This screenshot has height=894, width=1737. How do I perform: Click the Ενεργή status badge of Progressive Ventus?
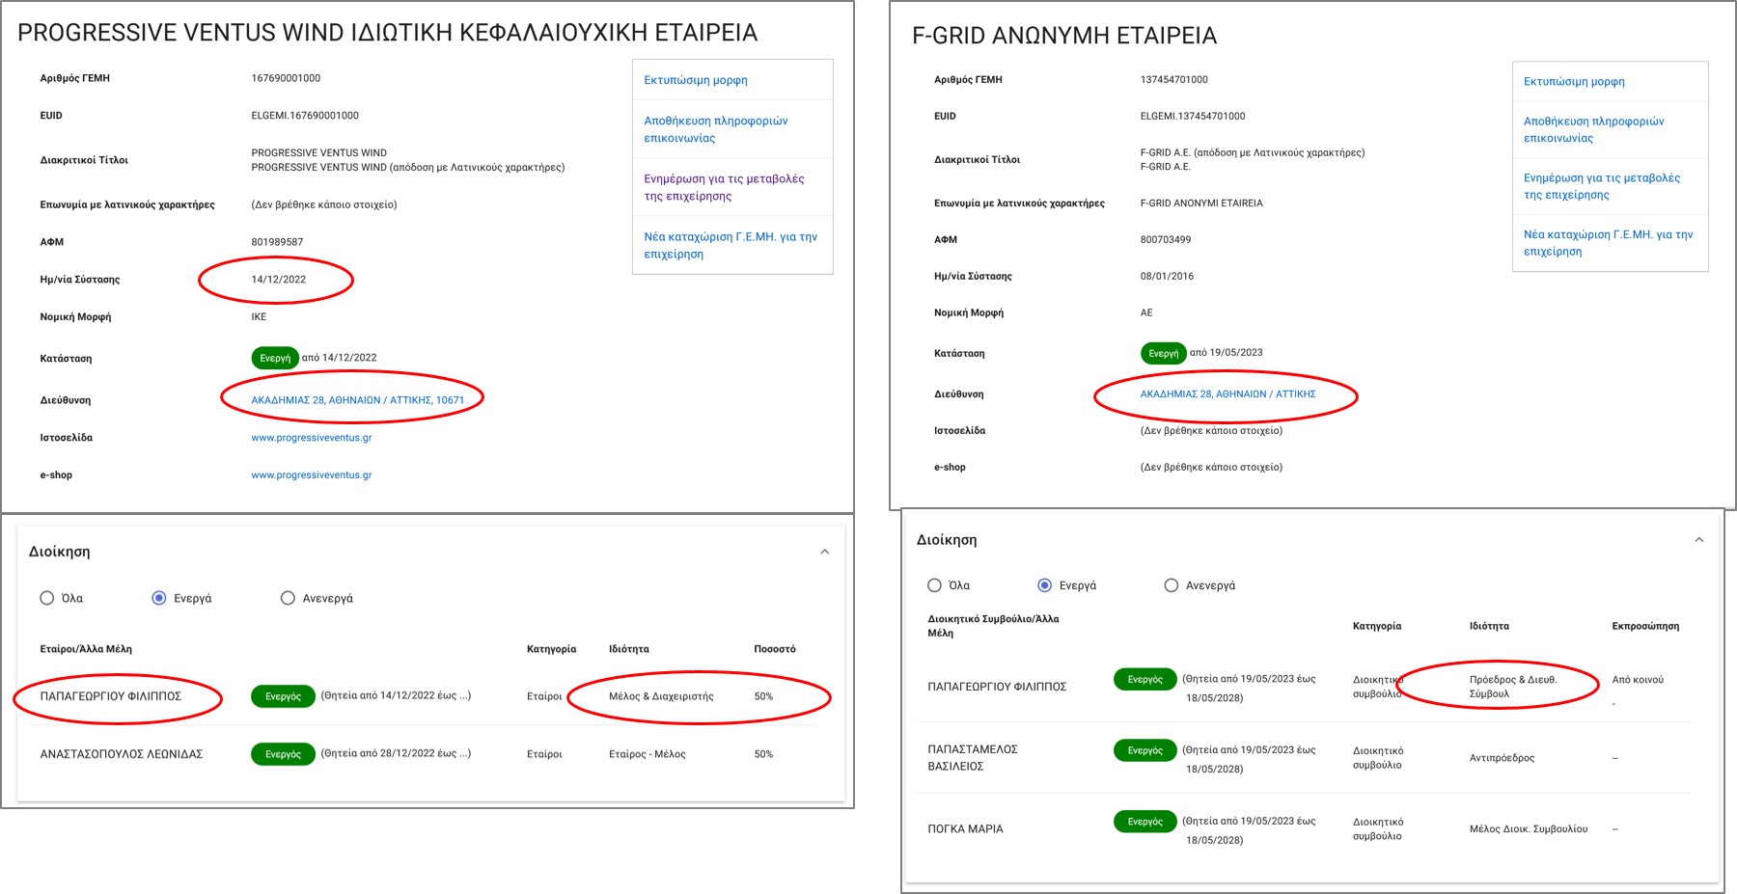point(275,358)
